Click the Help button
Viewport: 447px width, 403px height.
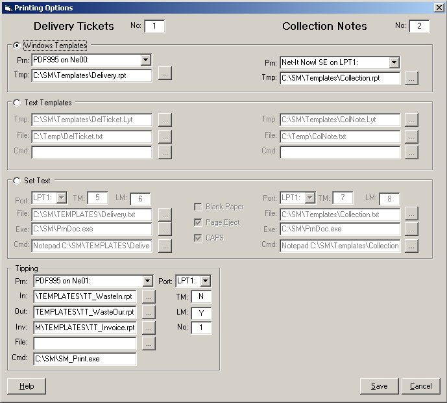point(27,387)
